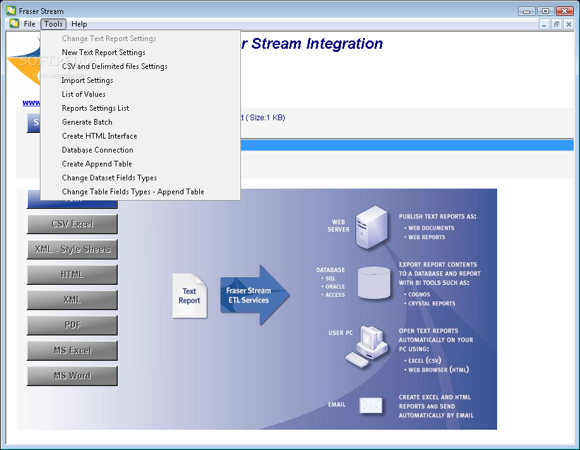Choose New Text Report Settings

tap(104, 53)
